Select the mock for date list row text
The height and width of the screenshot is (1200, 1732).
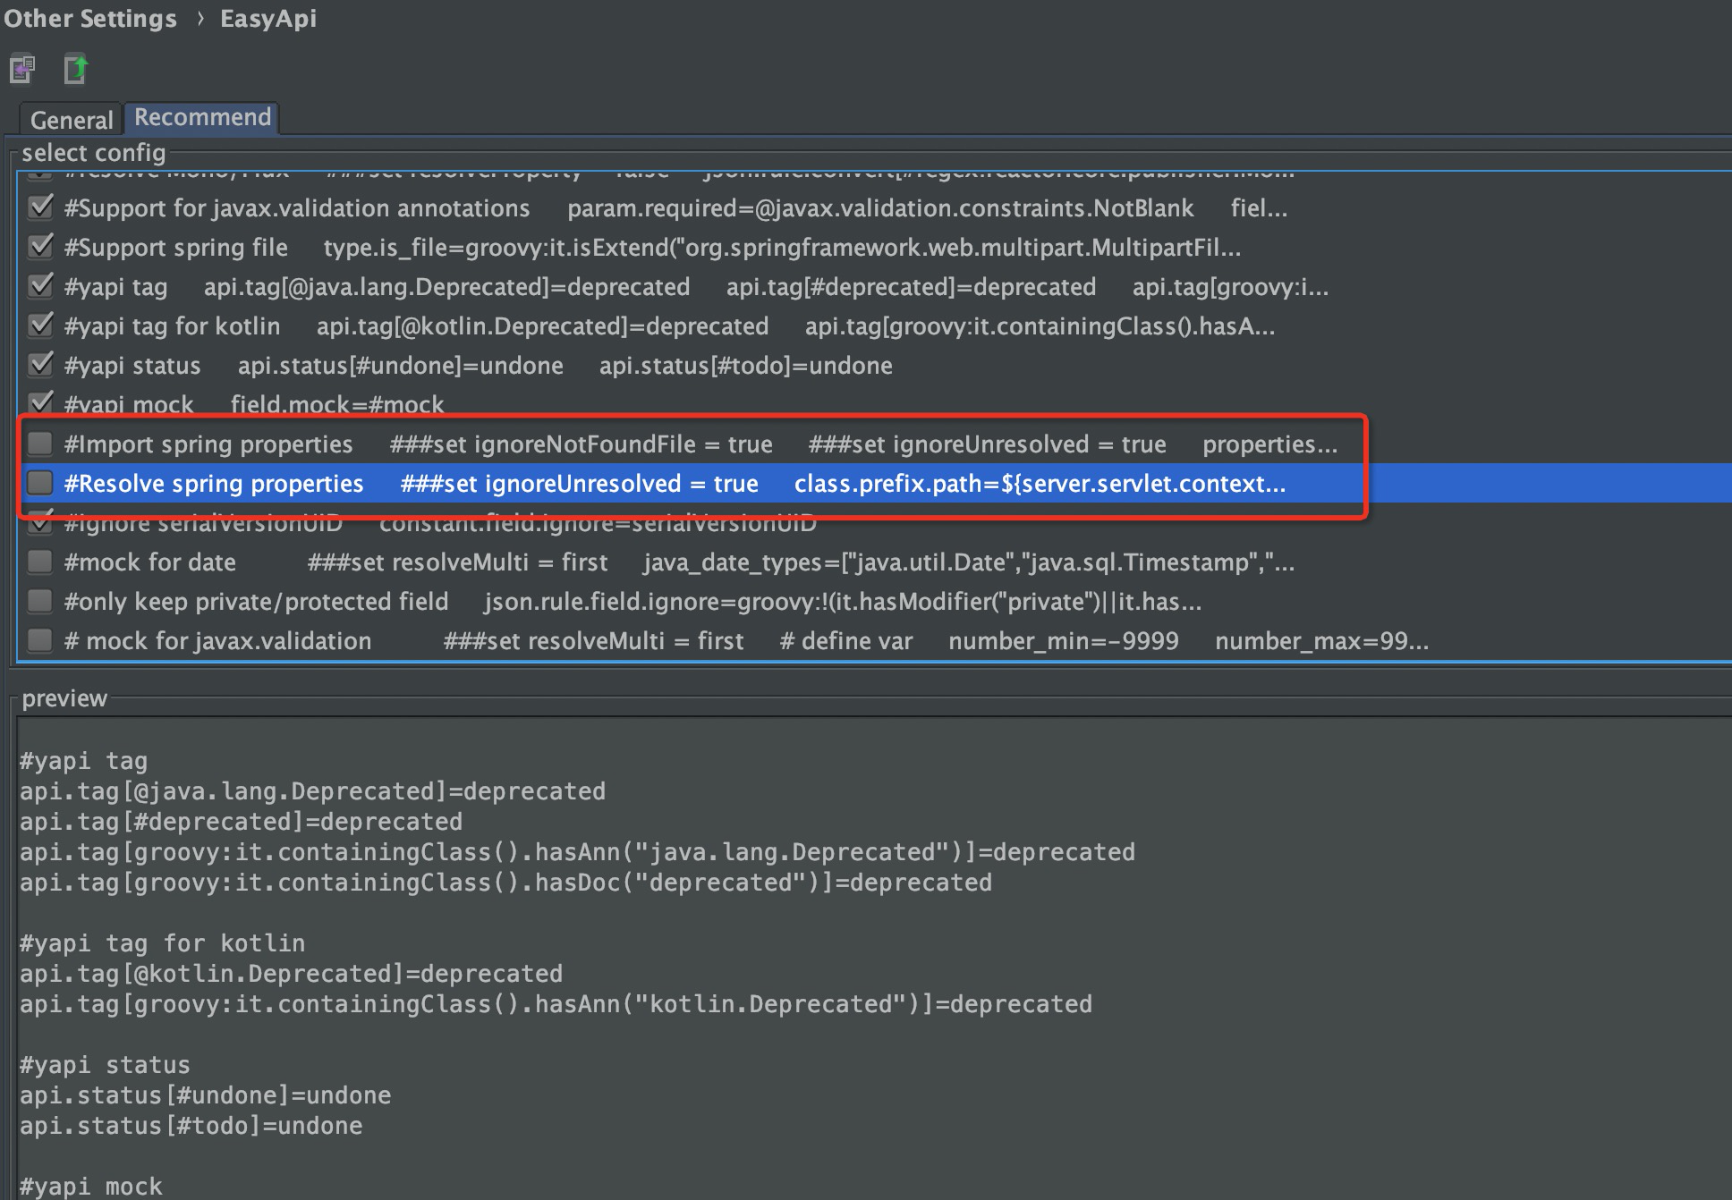click(150, 562)
